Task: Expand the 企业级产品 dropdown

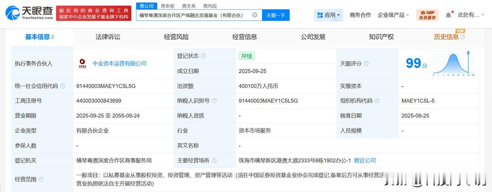Action: point(393,15)
